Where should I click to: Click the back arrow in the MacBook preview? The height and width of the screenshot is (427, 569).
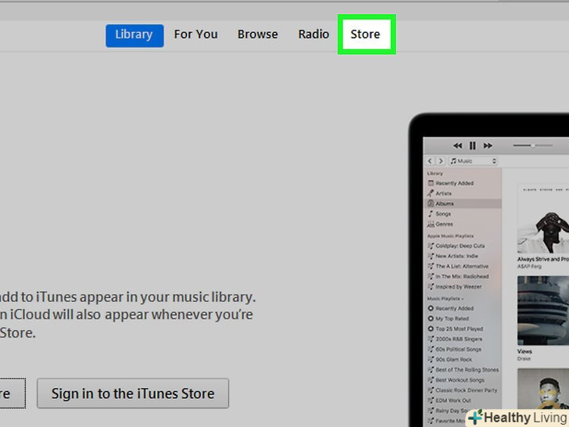pos(430,161)
